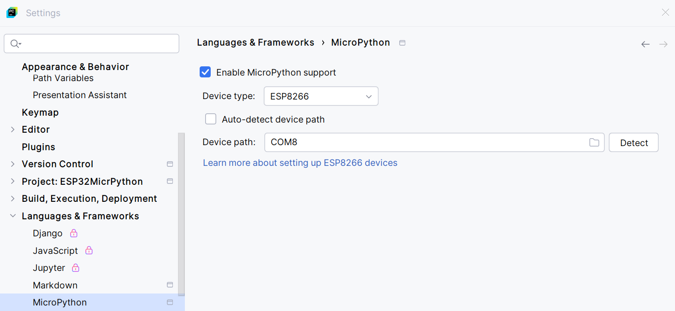This screenshot has height=311, width=675.
Task: Browse device path with folder icon
Action: pos(594,142)
